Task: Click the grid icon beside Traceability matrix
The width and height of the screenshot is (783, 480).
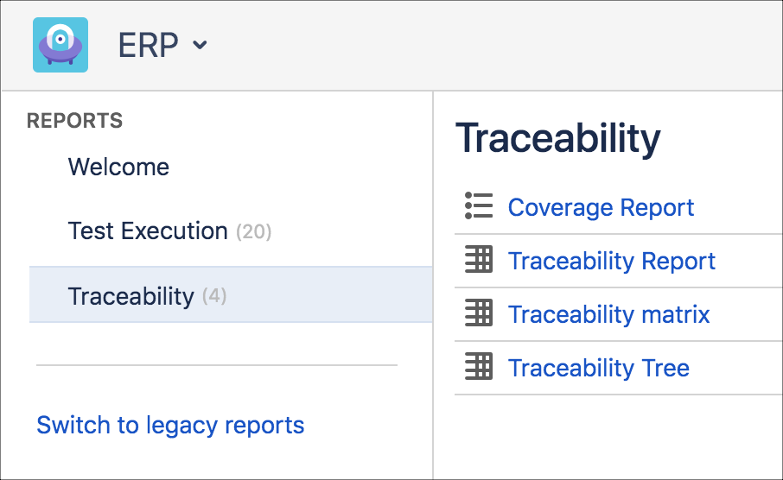Action: pyautogui.click(x=479, y=313)
